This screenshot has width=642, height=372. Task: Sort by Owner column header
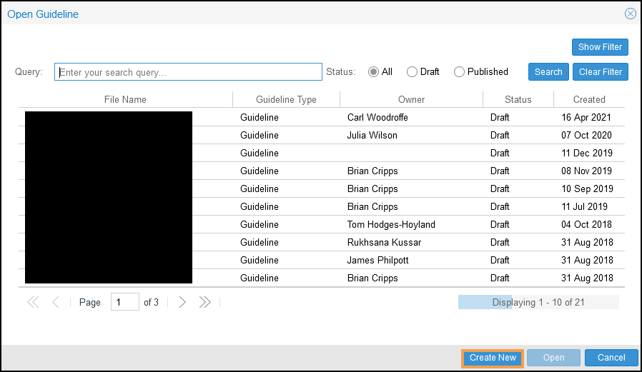coord(411,99)
